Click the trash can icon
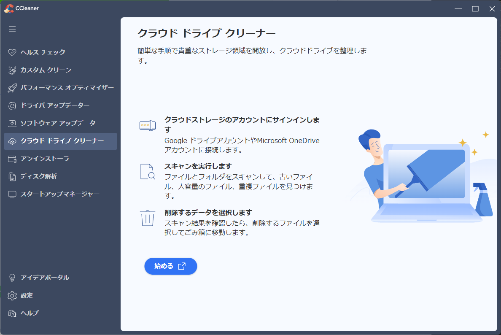 point(147,218)
